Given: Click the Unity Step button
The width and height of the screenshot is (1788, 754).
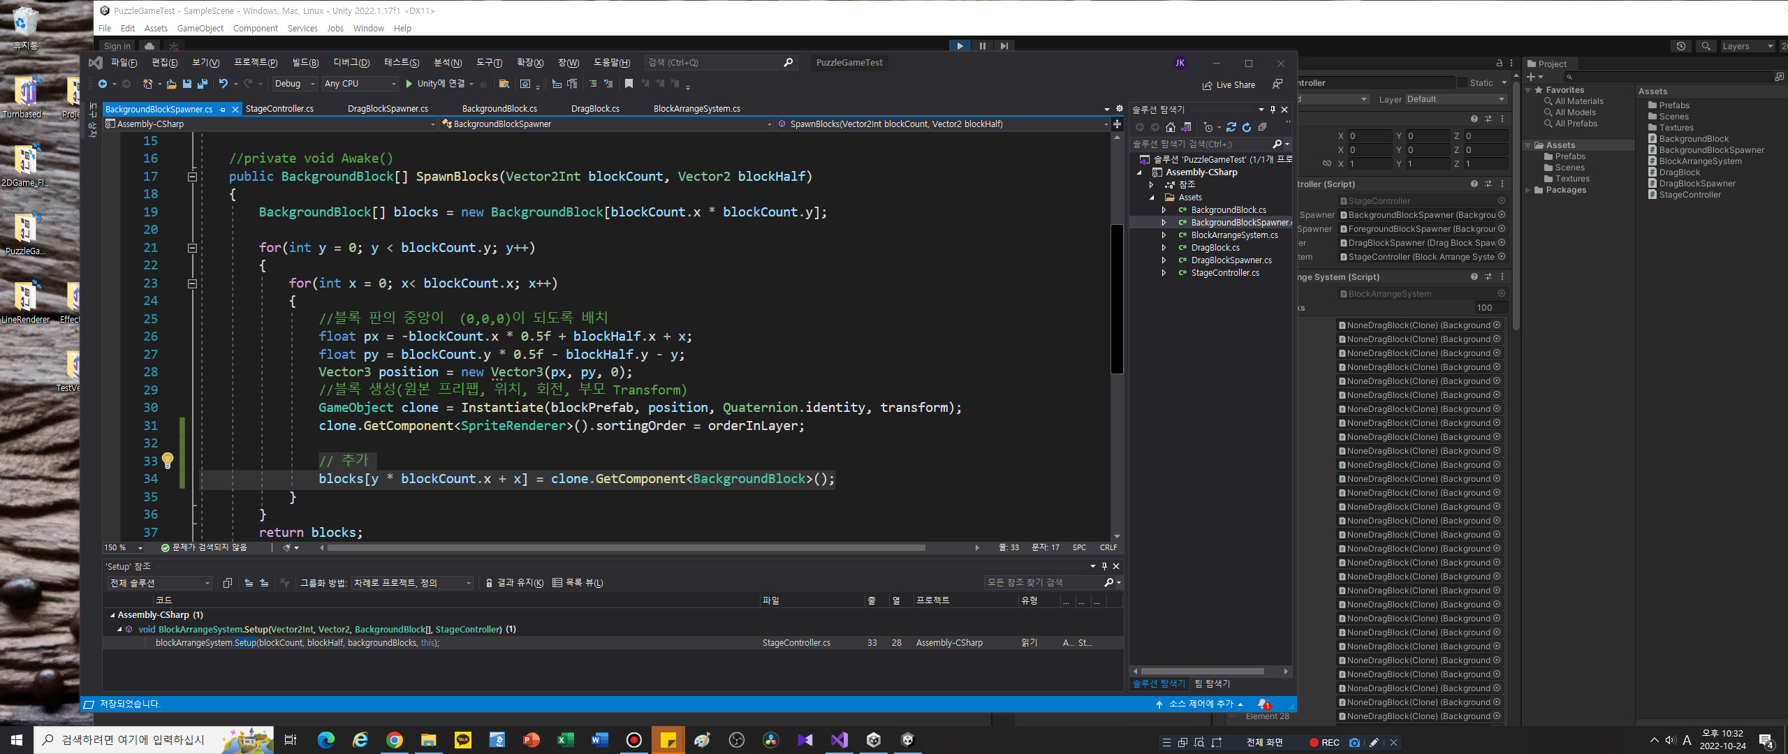Looking at the screenshot, I should 1004,46.
